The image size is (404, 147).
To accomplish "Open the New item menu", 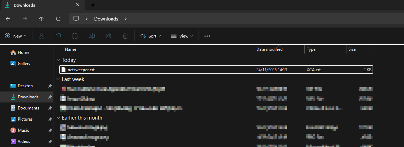I will 16,36.
